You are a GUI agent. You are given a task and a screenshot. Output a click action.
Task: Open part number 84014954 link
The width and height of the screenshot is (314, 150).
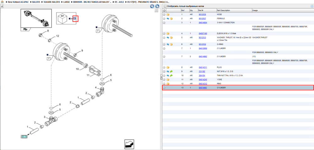pos(203,23)
